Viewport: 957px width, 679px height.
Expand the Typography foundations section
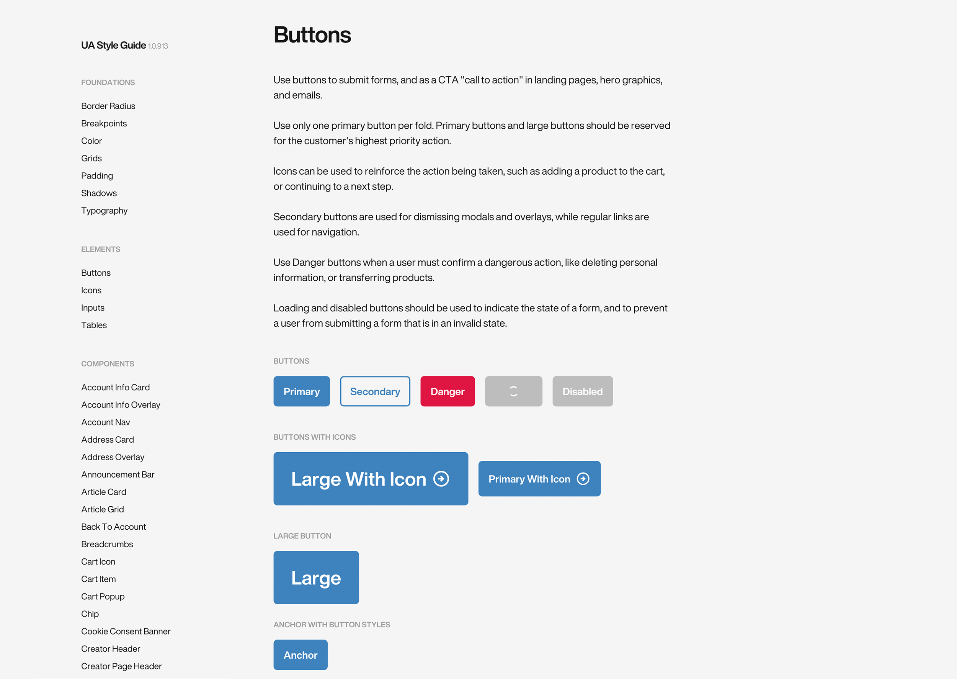104,210
